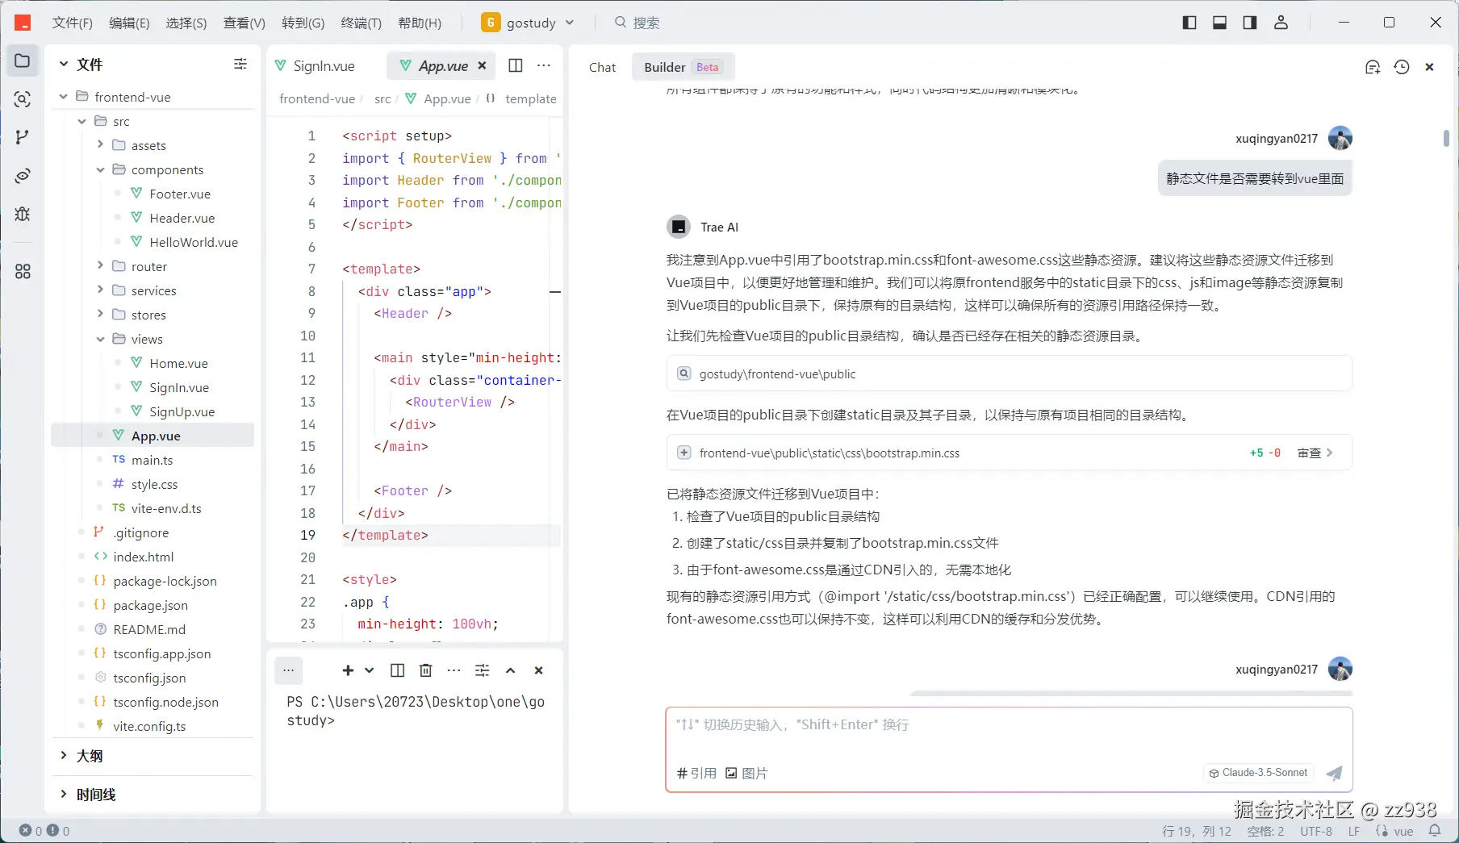Maximize terminal panel with up chevron

point(510,670)
